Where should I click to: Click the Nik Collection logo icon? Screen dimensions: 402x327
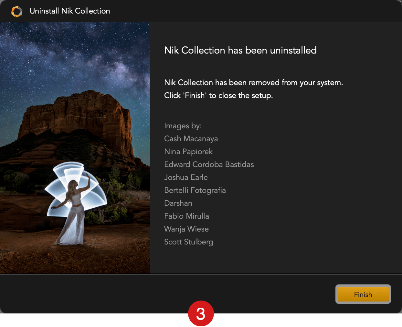click(17, 11)
